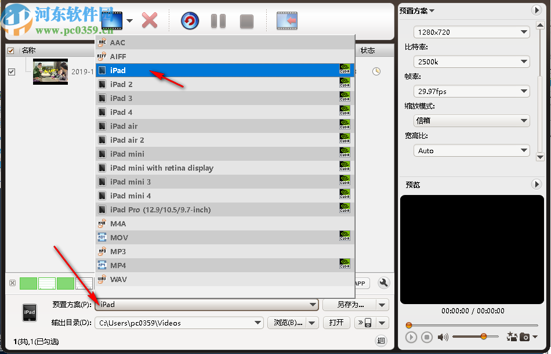Click the CUDA badge next to MP4
Image resolution: width=551 pixels, height=354 pixels.
click(x=345, y=265)
